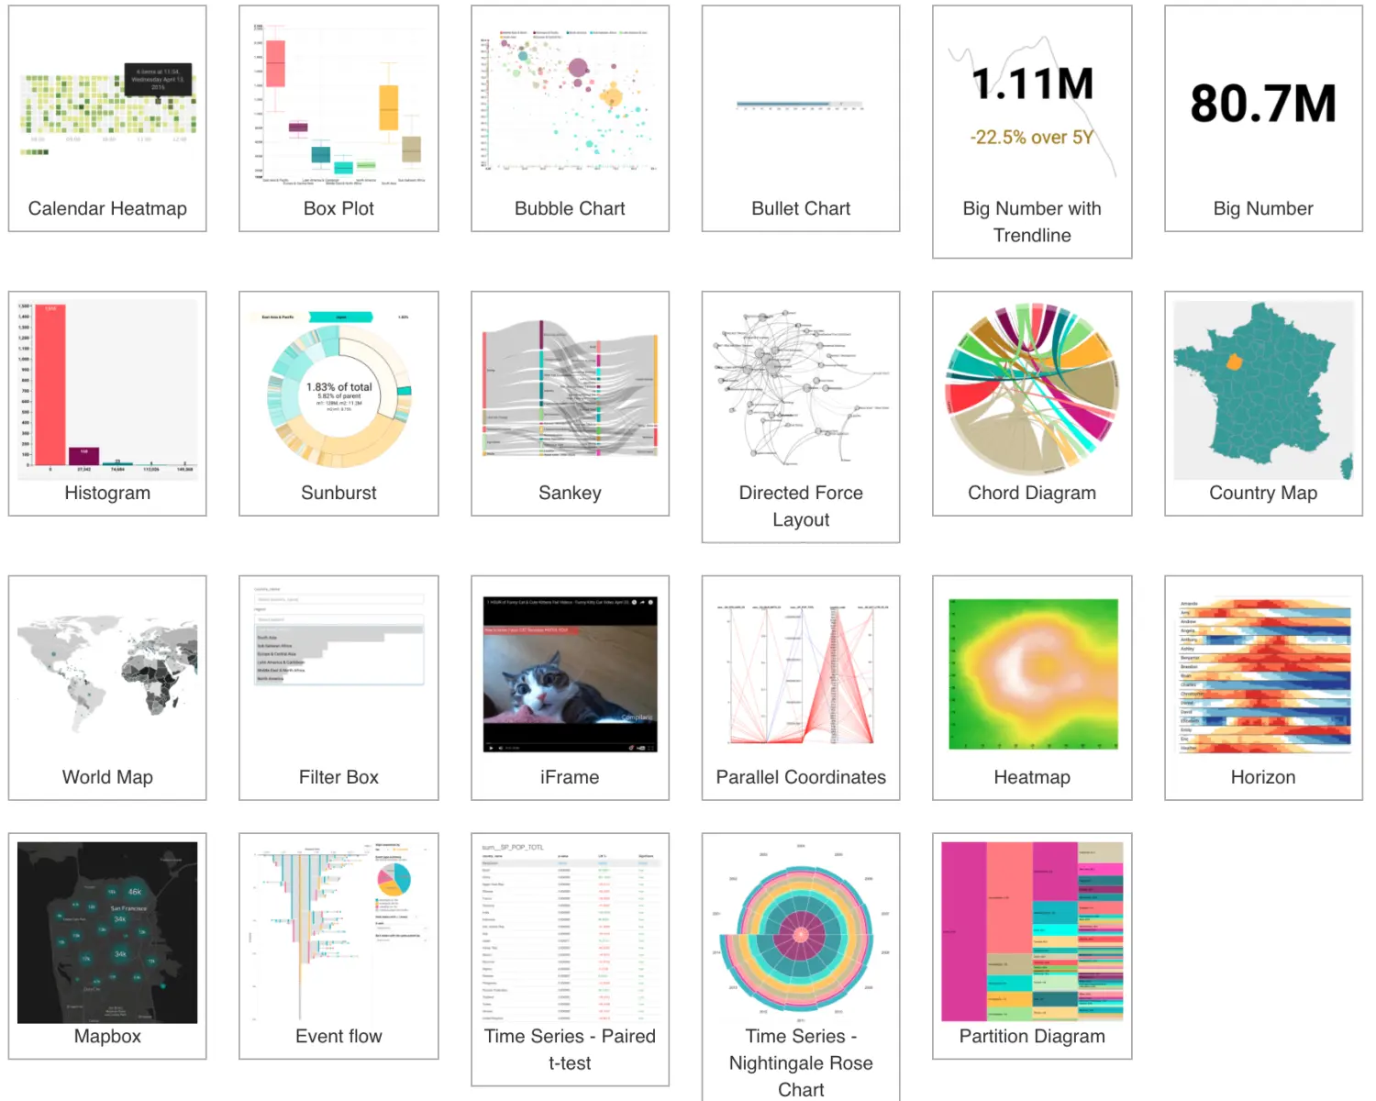Pick the Horizon chart tile
1376x1101 pixels.
pyautogui.click(x=1263, y=688)
